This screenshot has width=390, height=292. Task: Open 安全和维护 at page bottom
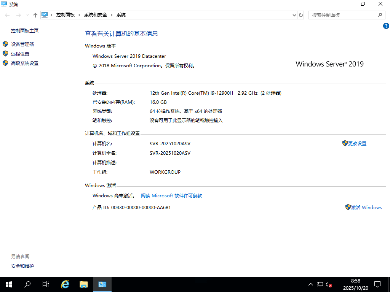point(22,266)
